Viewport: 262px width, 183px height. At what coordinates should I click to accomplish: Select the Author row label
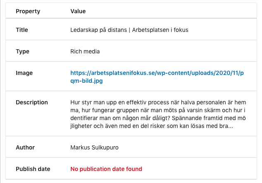click(25, 147)
